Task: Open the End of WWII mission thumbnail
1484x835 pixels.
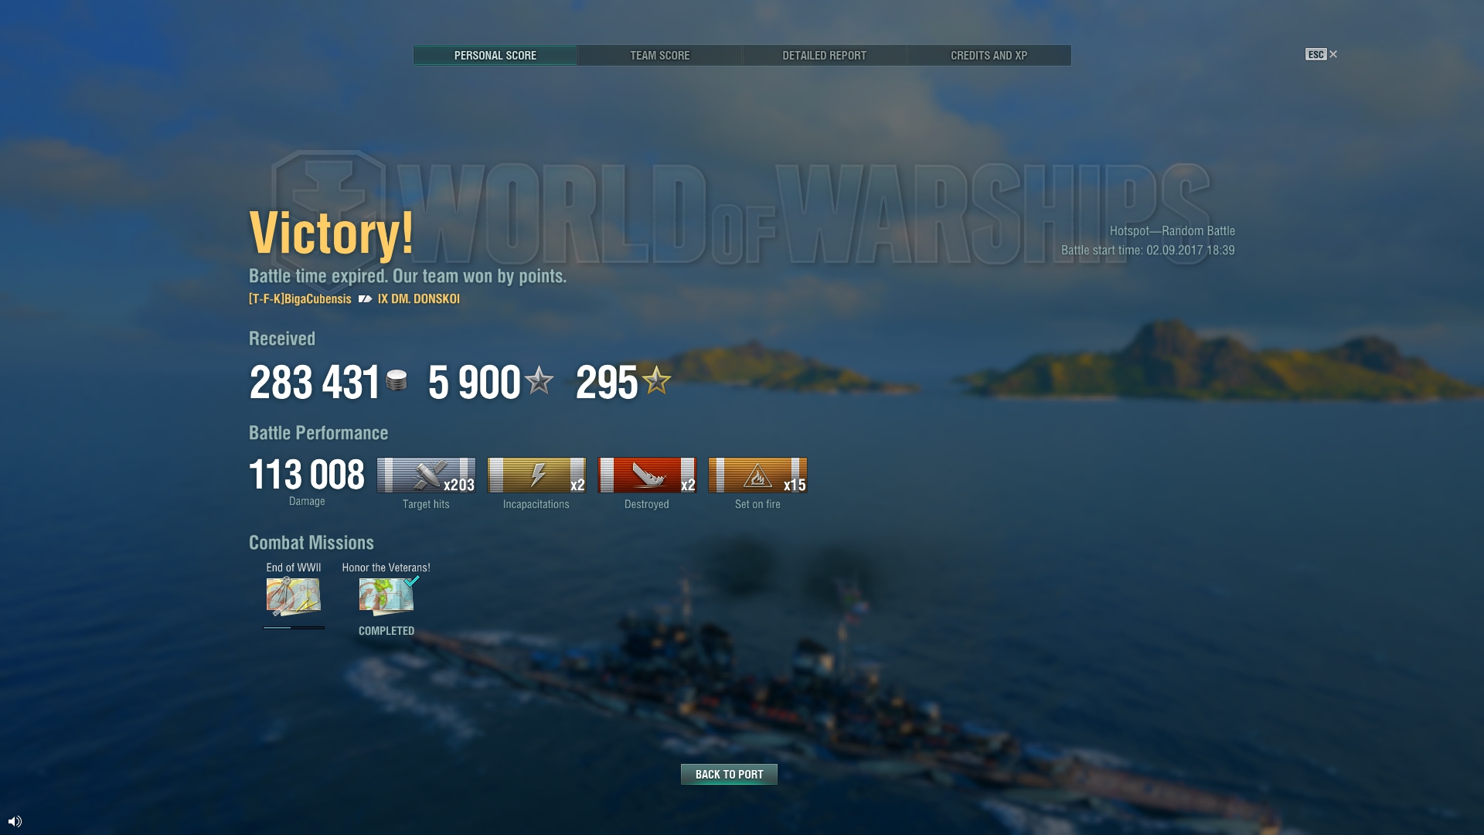Action: [x=294, y=596]
